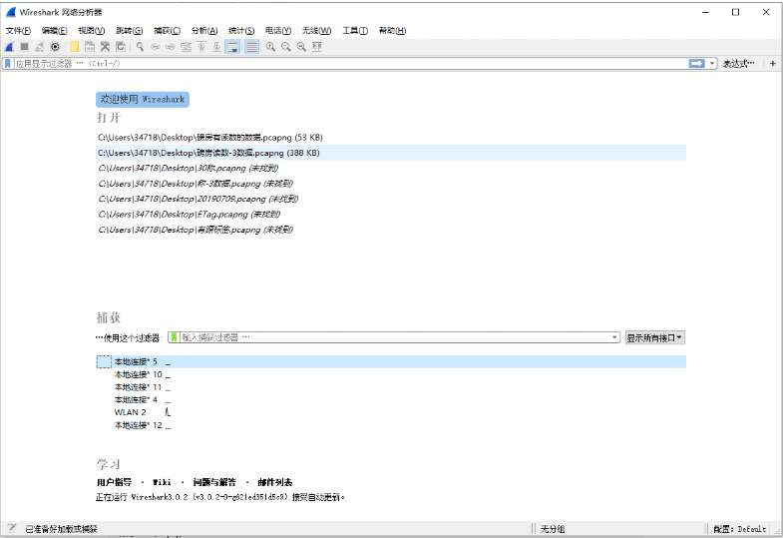The image size is (783, 538).
Task: Reset text to normal size
Action: pyautogui.click(x=301, y=47)
